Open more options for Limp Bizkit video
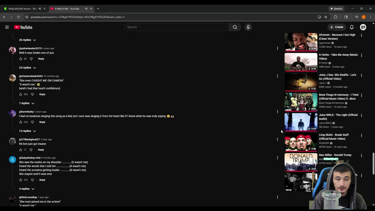This screenshot has width=375, height=211. point(361,135)
